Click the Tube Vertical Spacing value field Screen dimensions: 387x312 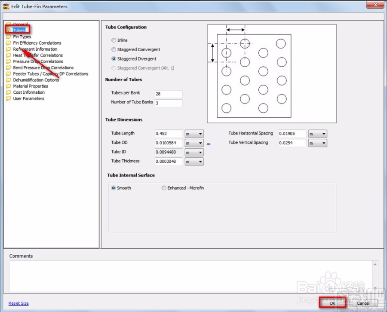coord(292,143)
